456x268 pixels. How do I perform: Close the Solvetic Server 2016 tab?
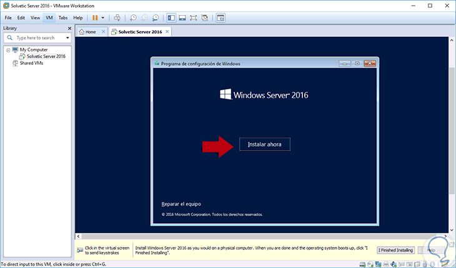tap(167, 32)
